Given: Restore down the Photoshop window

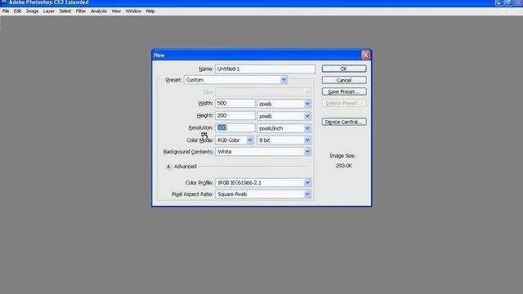Looking at the screenshot, I should [508, 2].
